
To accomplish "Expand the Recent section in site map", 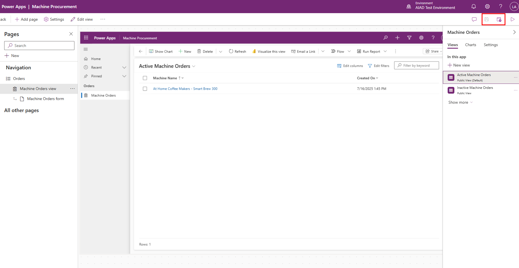I will (124, 67).
